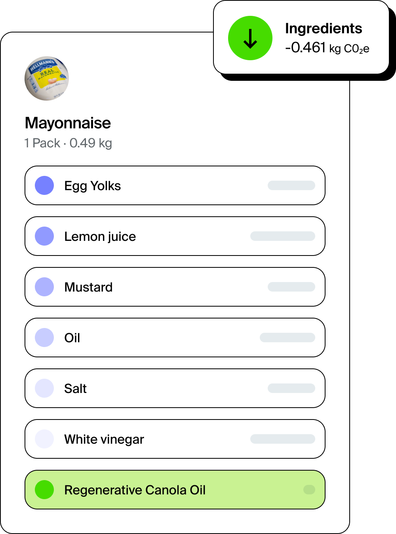The width and height of the screenshot is (396, 534).
Task: Click the Ingredients emissions summary card
Action: point(301,37)
